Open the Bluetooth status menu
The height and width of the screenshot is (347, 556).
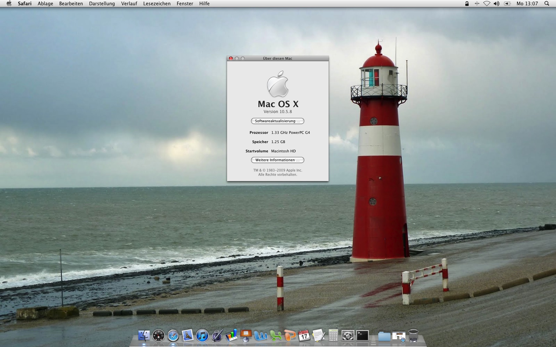click(x=477, y=4)
